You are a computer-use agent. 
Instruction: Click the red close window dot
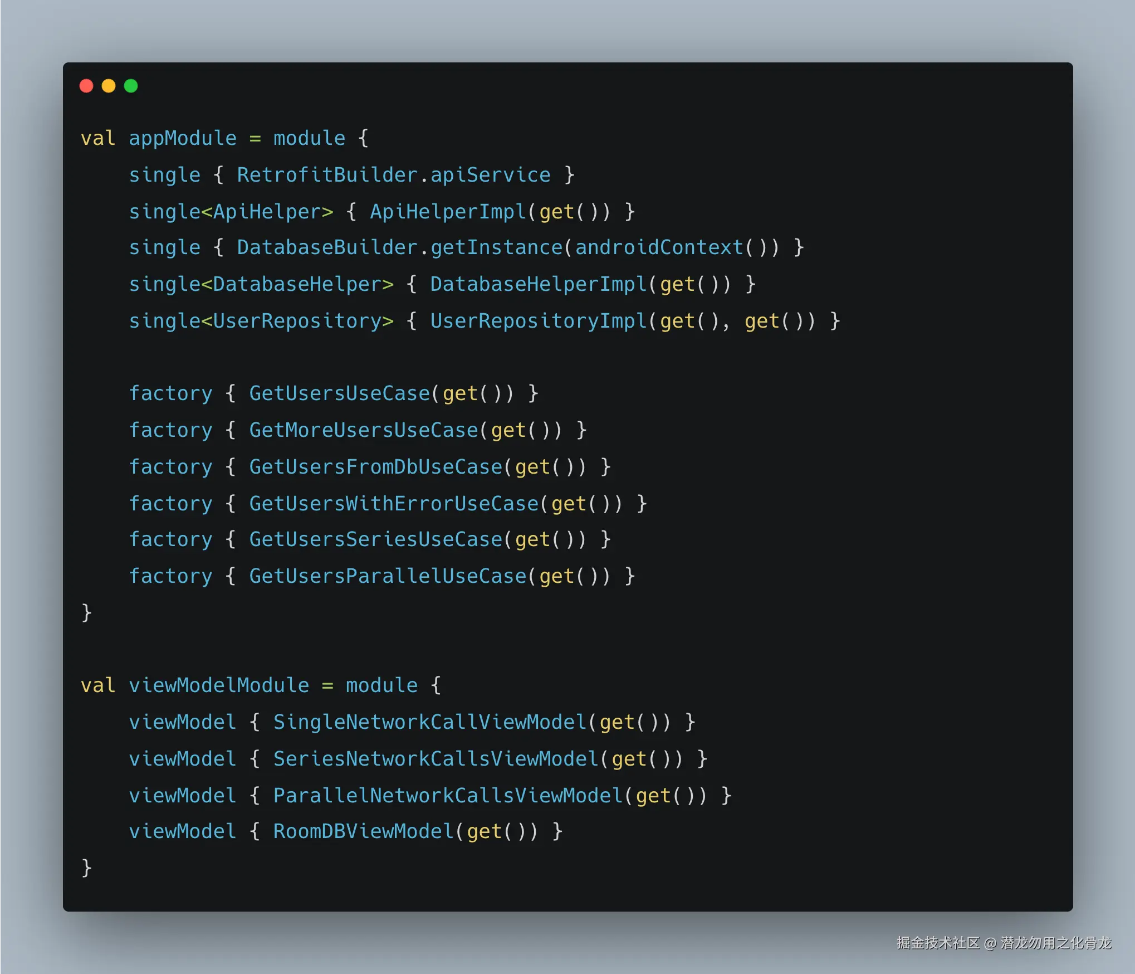[x=86, y=86]
